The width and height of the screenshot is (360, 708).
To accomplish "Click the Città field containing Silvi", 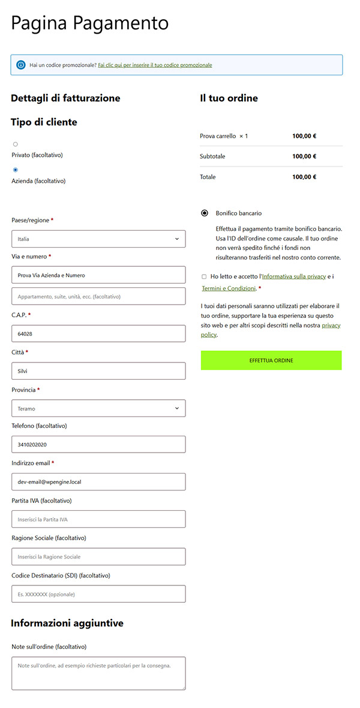I will (98, 371).
